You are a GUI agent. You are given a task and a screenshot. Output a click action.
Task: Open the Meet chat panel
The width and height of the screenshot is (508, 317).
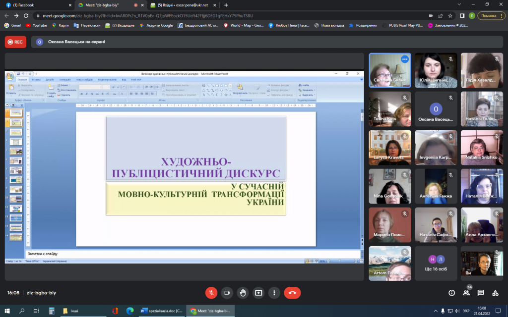(481, 293)
